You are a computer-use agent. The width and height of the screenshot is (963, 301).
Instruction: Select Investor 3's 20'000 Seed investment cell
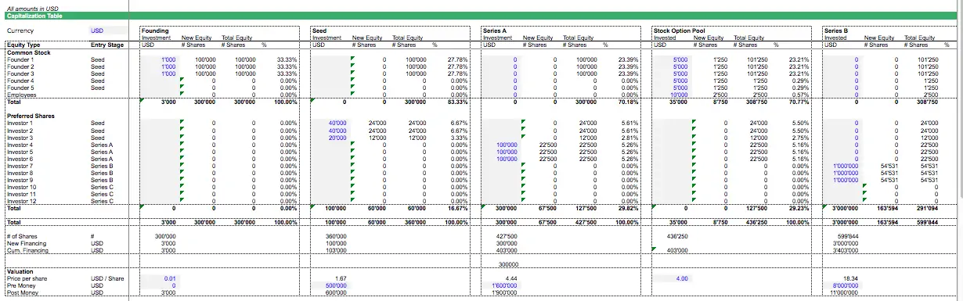(x=330, y=138)
